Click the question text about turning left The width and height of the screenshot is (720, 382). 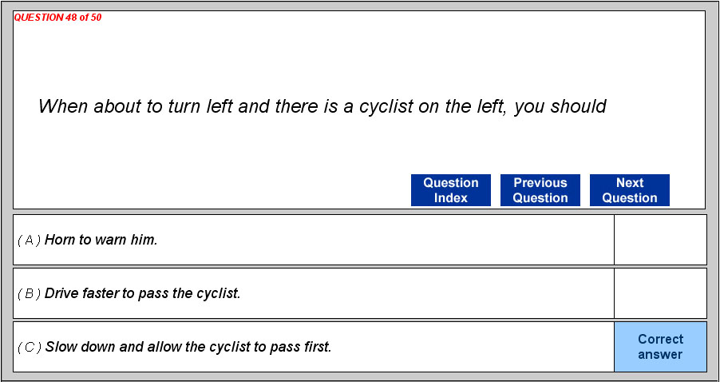(x=322, y=106)
